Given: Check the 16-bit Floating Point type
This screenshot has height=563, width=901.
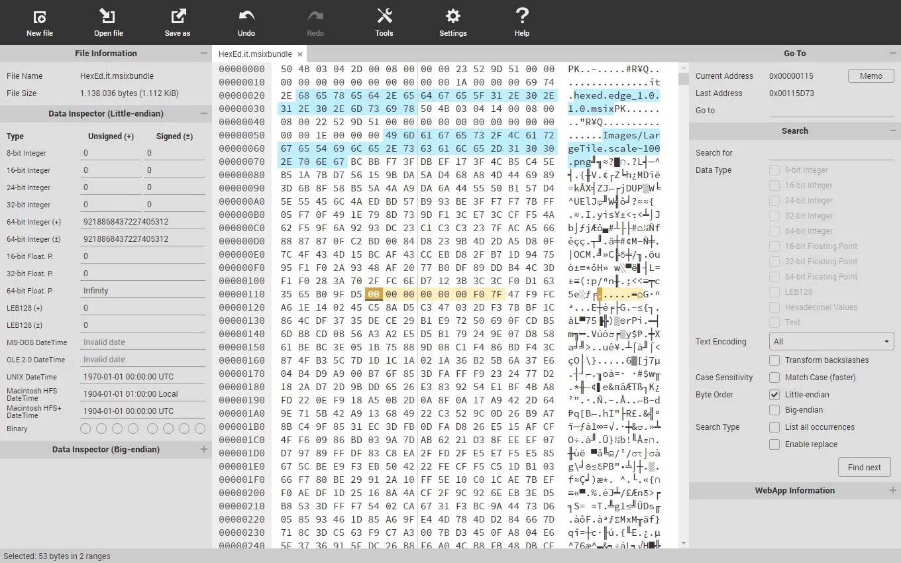Looking at the screenshot, I should pyautogui.click(x=774, y=246).
